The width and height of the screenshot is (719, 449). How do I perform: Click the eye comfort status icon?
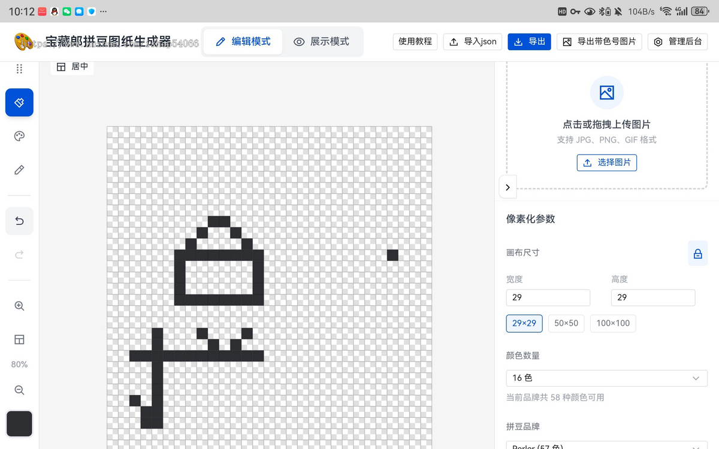coord(590,11)
